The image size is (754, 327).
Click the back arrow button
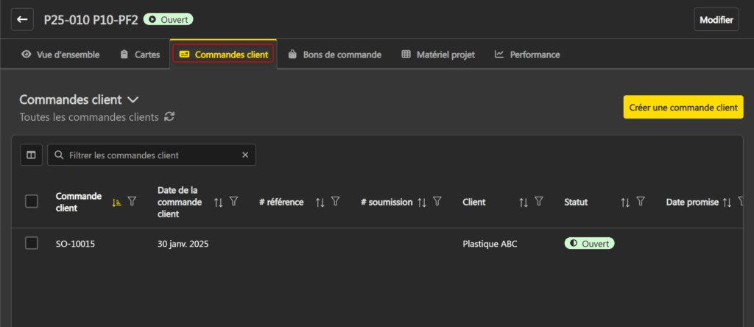22,19
